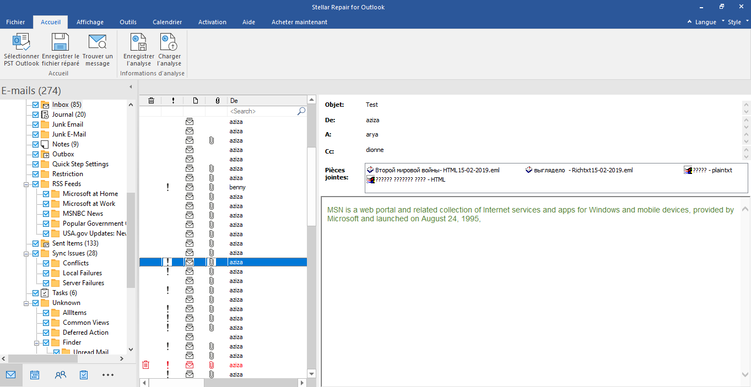
Task: Toggle the Sent Items (133) checkbox
Action: [36, 243]
